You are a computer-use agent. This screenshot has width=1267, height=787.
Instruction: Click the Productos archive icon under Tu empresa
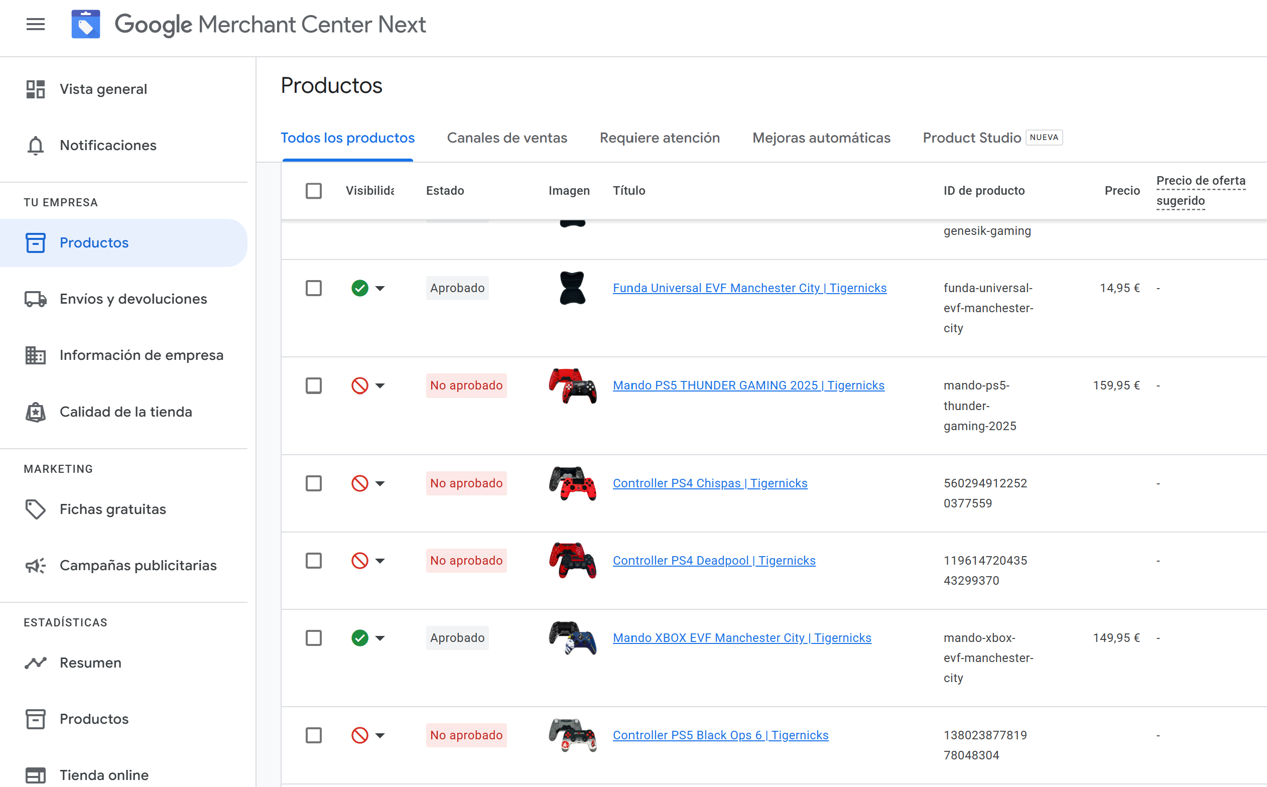pyautogui.click(x=36, y=242)
